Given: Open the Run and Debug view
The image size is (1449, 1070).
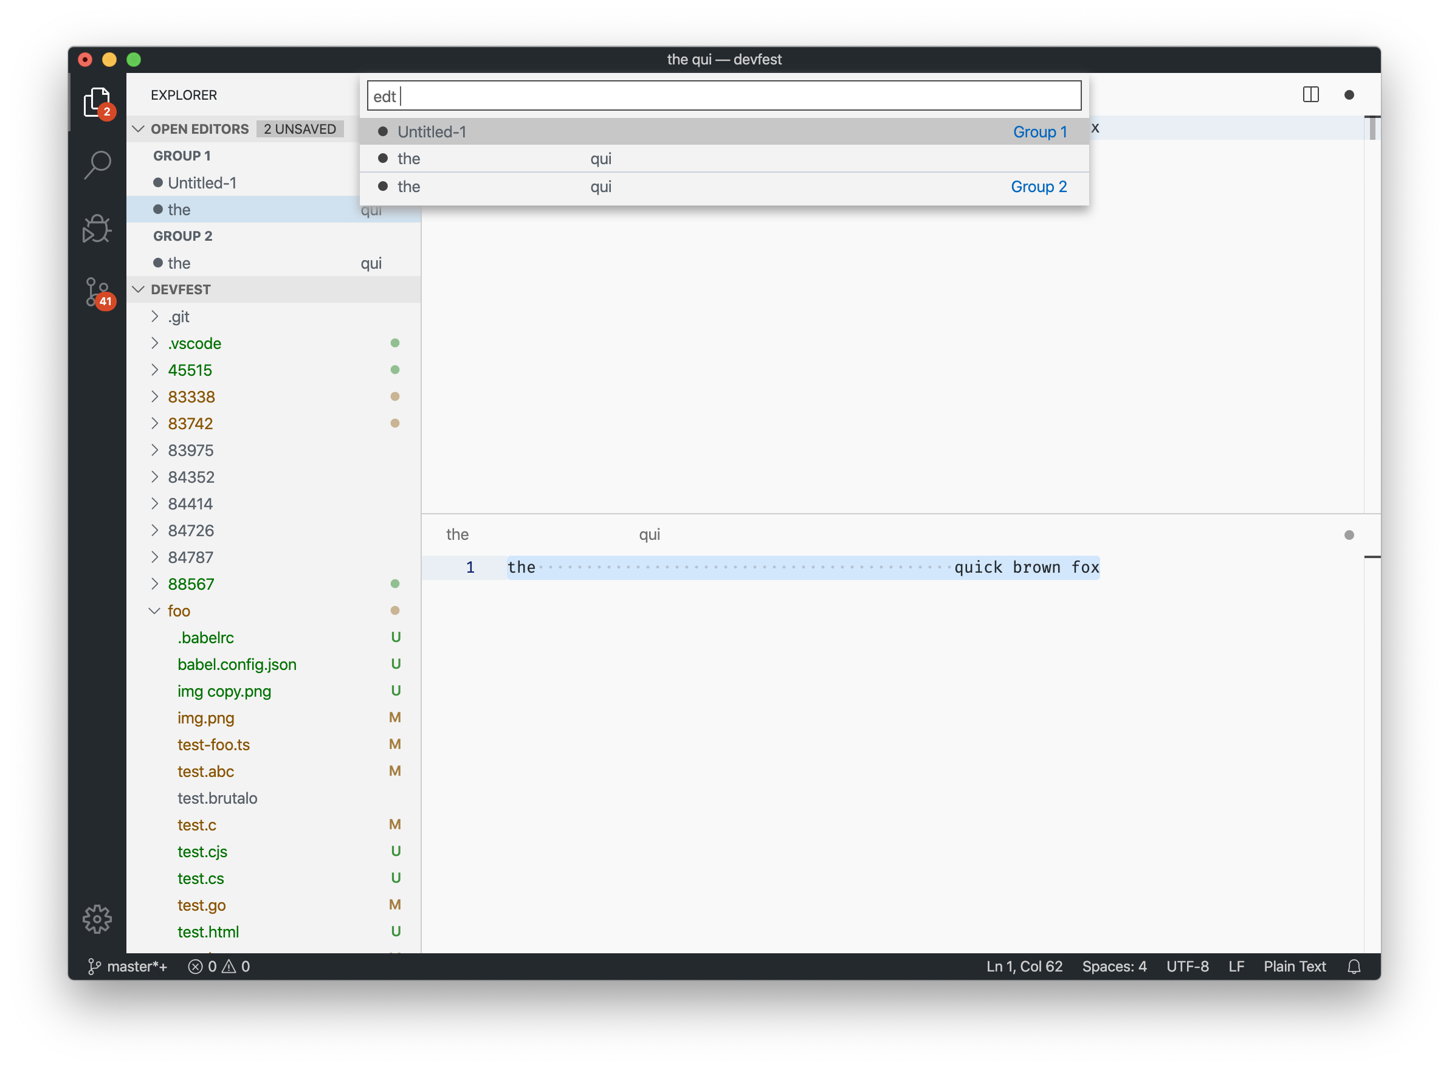Looking at the screenshot, I should coord(97,228).
